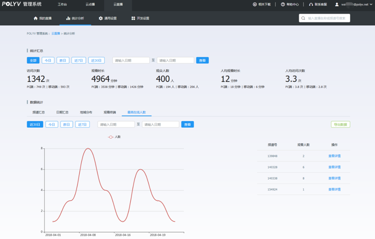
Task: Click the channel search input field
Action: pyautogui.click(x=327, y=18)
